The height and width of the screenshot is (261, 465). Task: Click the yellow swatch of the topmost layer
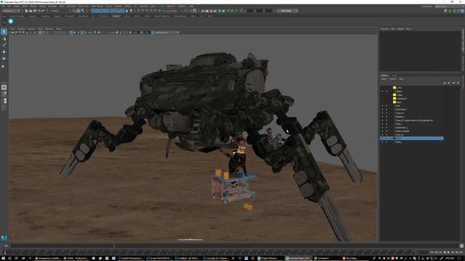tap(395, 88)
